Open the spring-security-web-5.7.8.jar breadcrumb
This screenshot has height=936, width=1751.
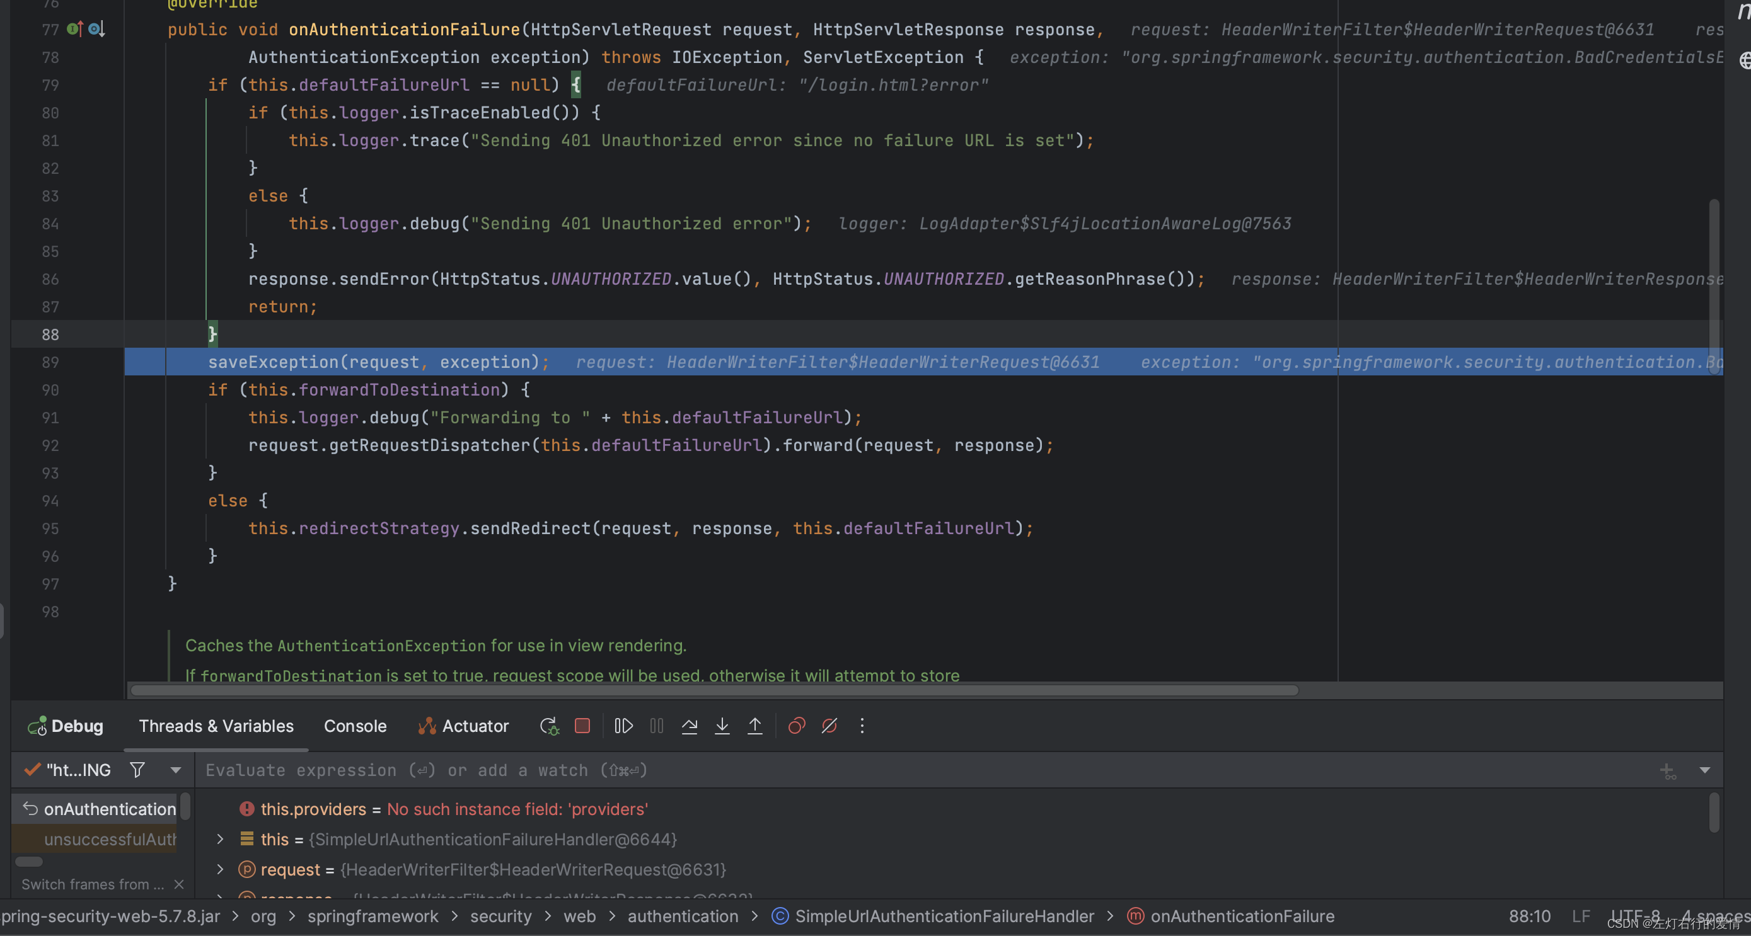tap(110, 916)
